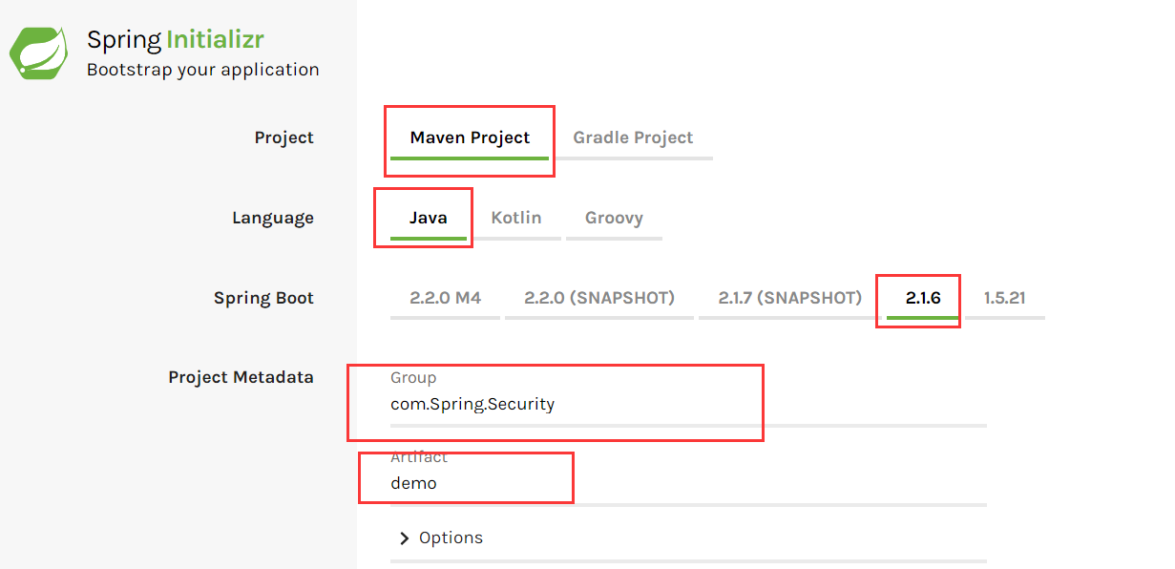Click the Artifact text field
1175x569 pixels.
pos(687,484)
